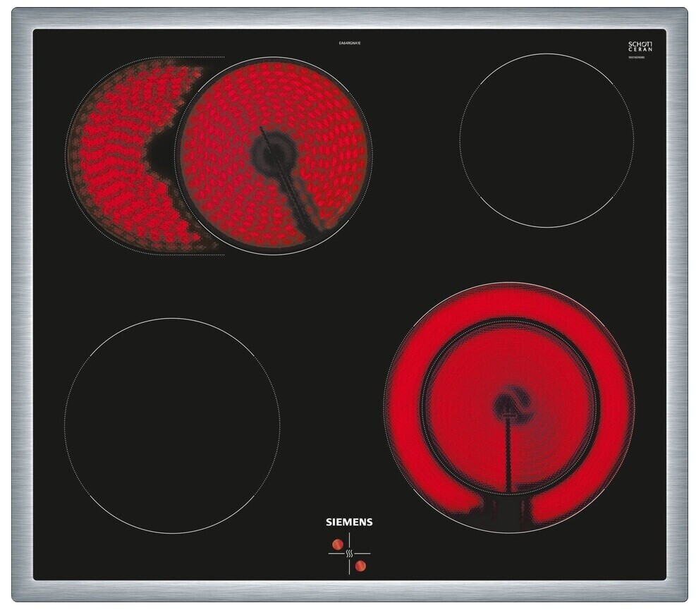The image size is (696, 610).
Task: Click the SCHOTT CERAN logo
Action: point(640,47)
